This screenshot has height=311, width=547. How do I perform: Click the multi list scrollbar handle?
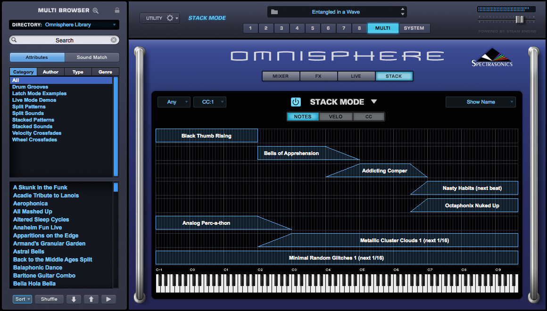(x=116, y=187)
